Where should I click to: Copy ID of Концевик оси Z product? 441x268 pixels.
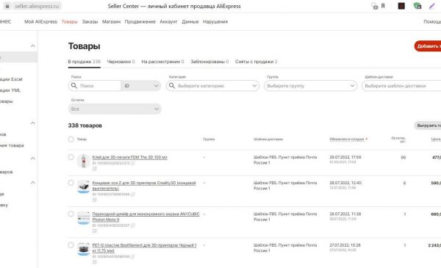click(133, 194)
